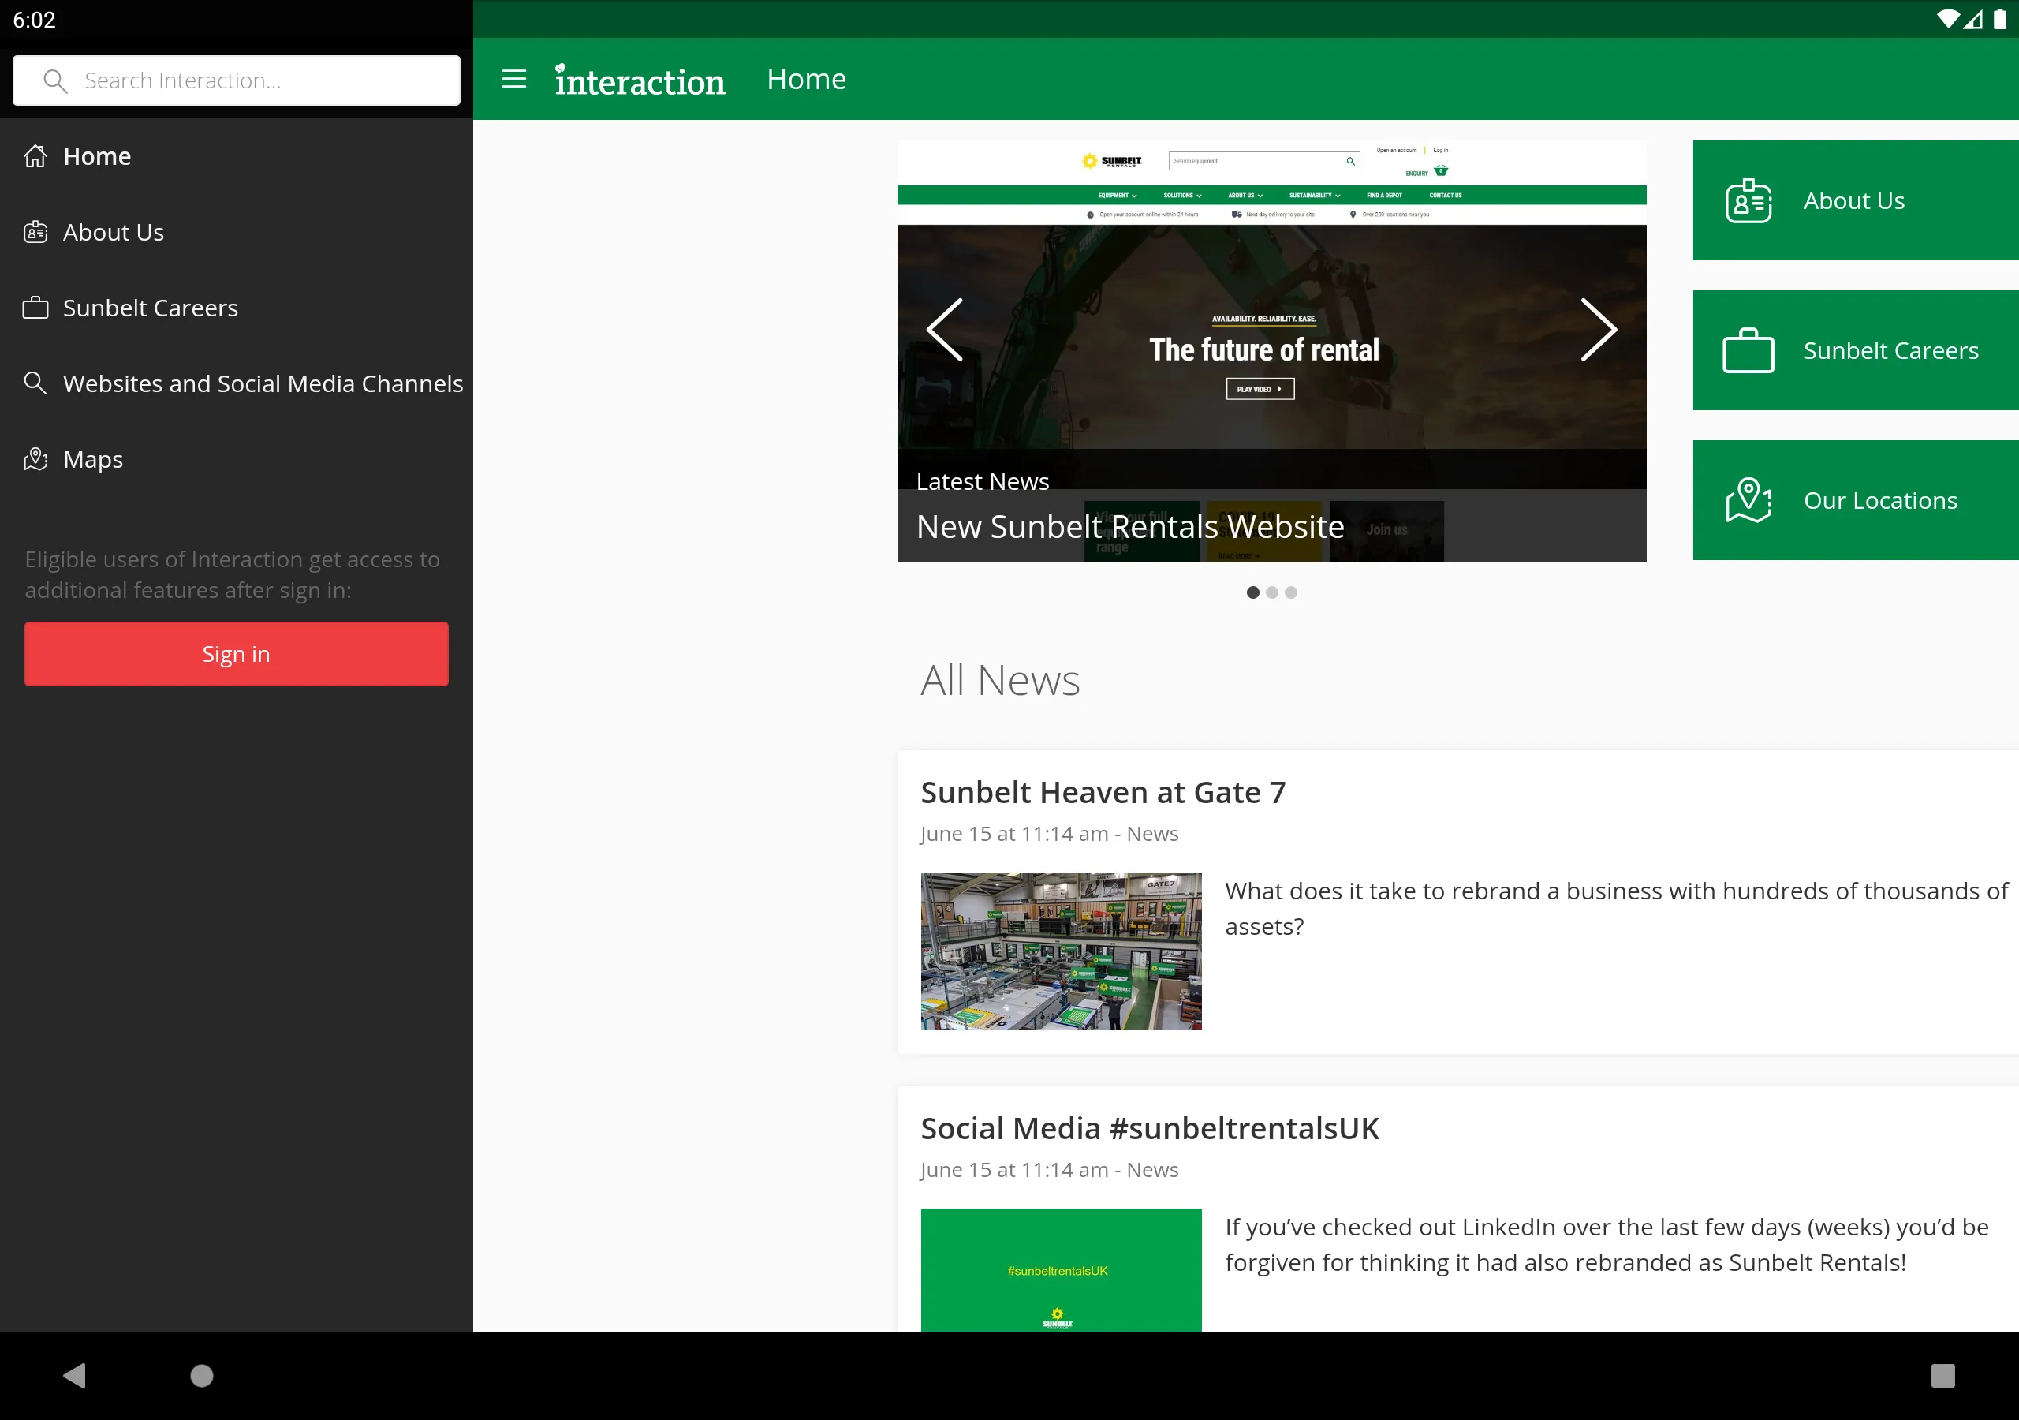This screenshot has height=1420, width=2019.
Task: Open the New Sunbelt Rentals Website headline
Action: tap(1130, 526)
